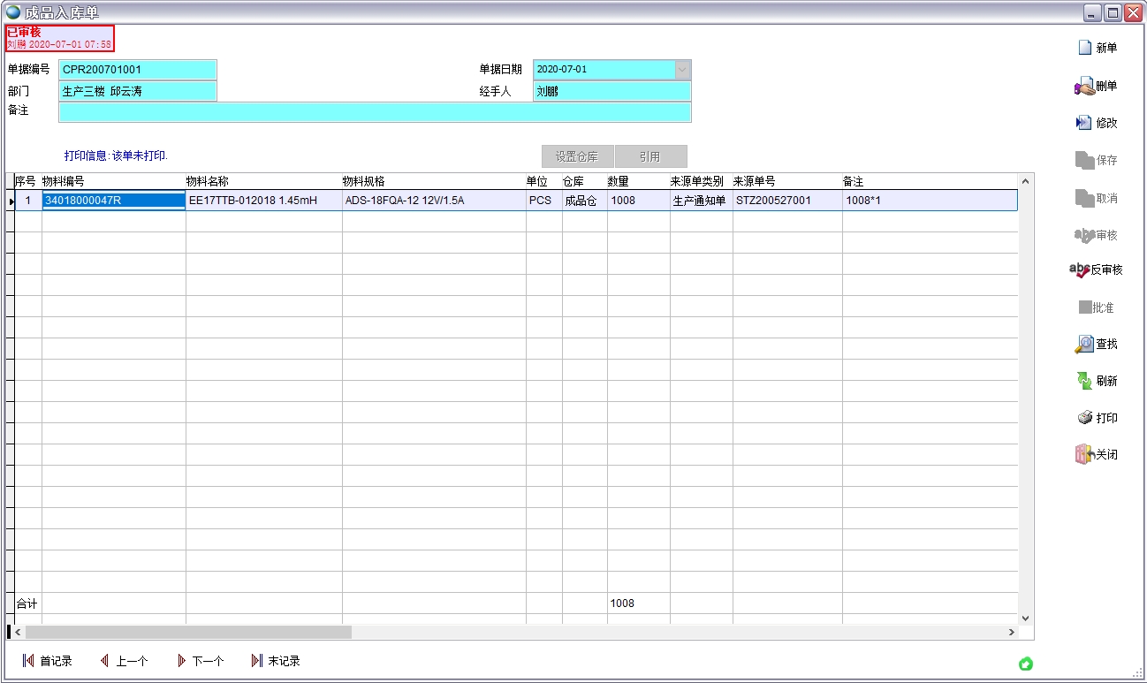1147x683 pixels.
Task: Click the 反审核 (un-audit) icon
Action: tap(1080, 269)
